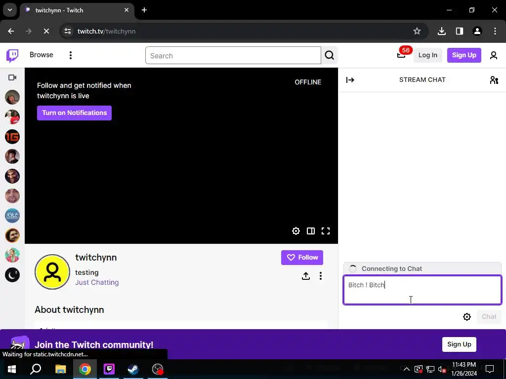Open Chrome profile account icon

click(x=477, y=31)
